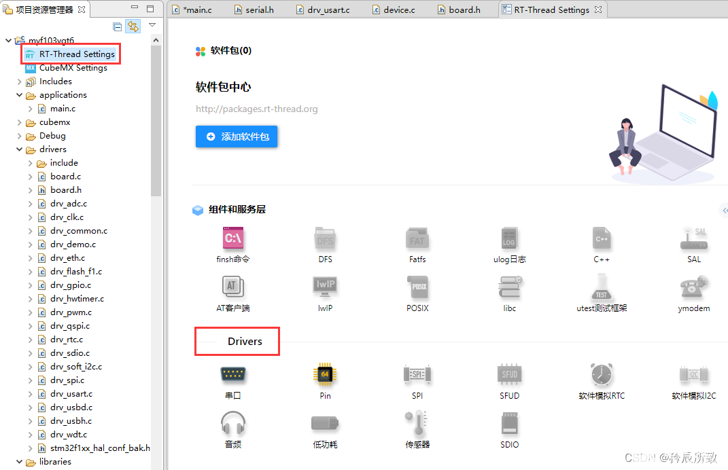Enable the ymodem component icon
The height and width of the screenshot is (470, 728).
point(693,287)
